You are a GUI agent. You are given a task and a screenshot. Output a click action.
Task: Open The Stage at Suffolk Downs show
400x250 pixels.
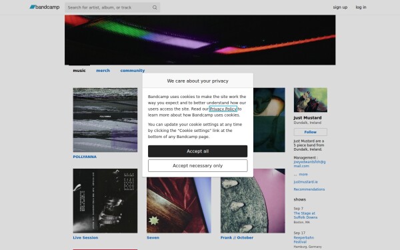(x=305, y=215)
